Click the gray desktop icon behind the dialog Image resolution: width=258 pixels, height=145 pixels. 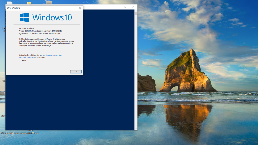click(49, 3)
